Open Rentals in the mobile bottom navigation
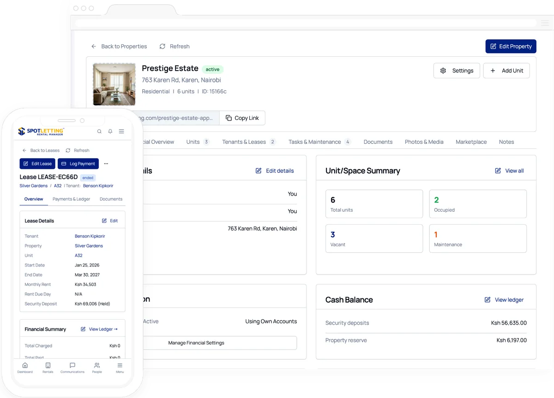The height and width of the screenshot is (398, 554). [48, 368]
